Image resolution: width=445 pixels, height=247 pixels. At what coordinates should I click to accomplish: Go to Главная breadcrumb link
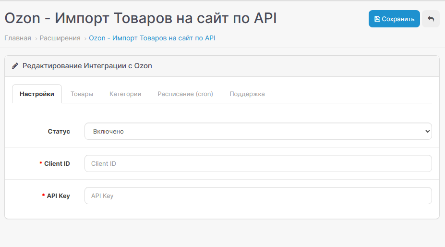click(18, 38)
